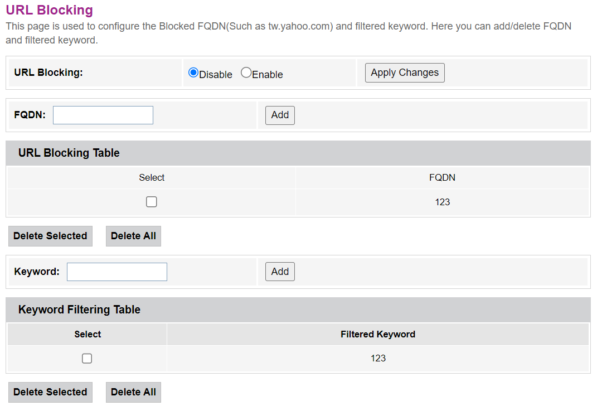Click Delete All under Keyword Filtering Table
This screenshot has width=597, height=406.
(133, 392)
